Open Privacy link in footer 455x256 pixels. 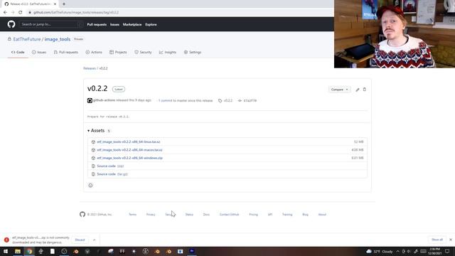(151, 215)
